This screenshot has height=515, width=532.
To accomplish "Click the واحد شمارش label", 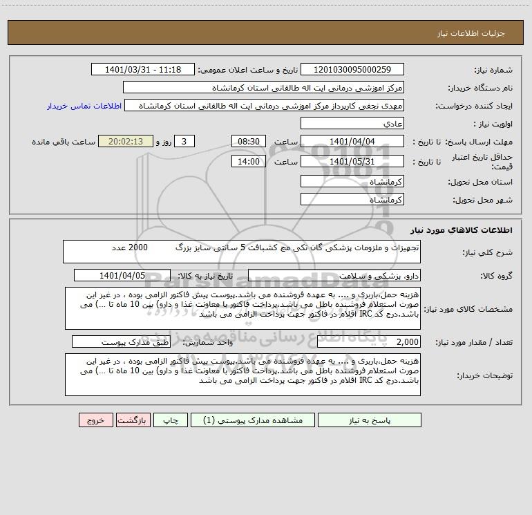I will pos(208,343).
